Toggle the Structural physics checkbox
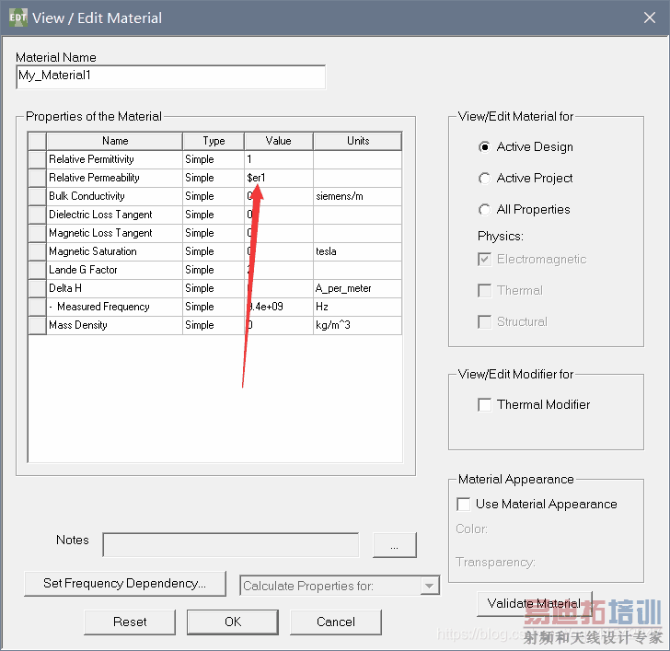 coord(484,322)
